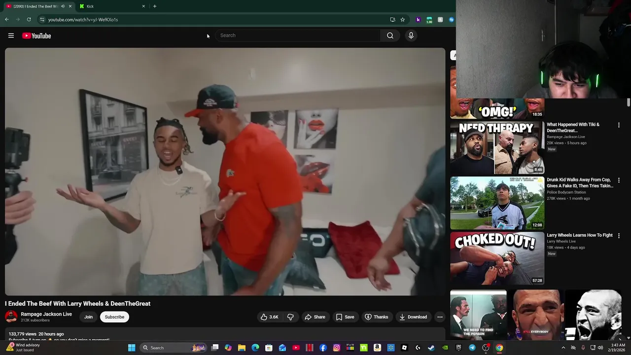
Task: Save the video to a playlist
Action: (345, 317)
